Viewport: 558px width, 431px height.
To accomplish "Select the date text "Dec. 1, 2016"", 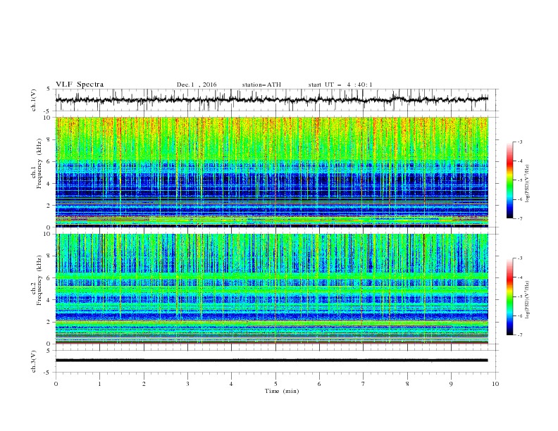I will click(x=197, y=85).
